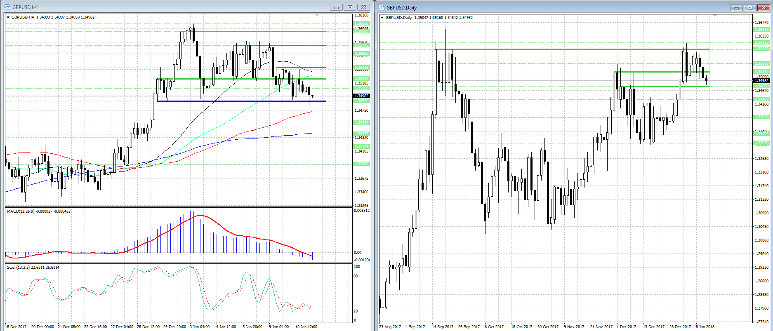This screenshot has height=331, width=773.
Task: Click the red MACD signal line peak
Action: tap(200, 215)
